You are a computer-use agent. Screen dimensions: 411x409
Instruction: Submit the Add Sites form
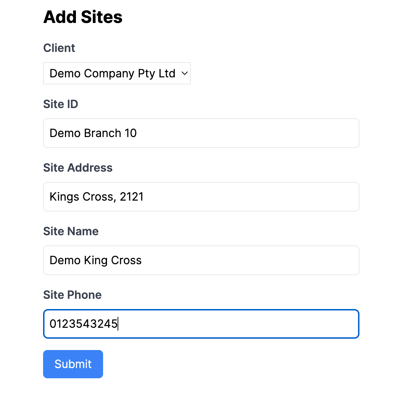[73, 364]
